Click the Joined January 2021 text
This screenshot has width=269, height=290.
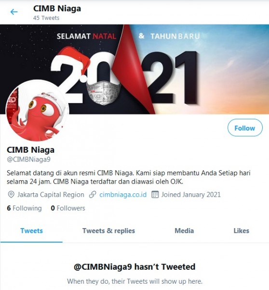[191, 195]
